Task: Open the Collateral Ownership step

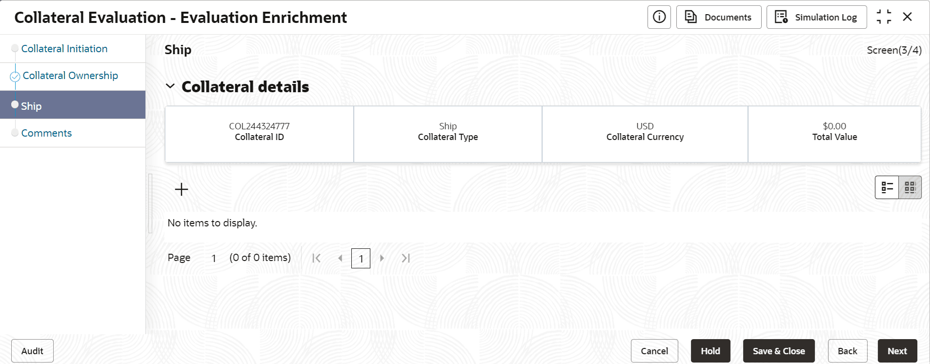Action: click(70, 76)
